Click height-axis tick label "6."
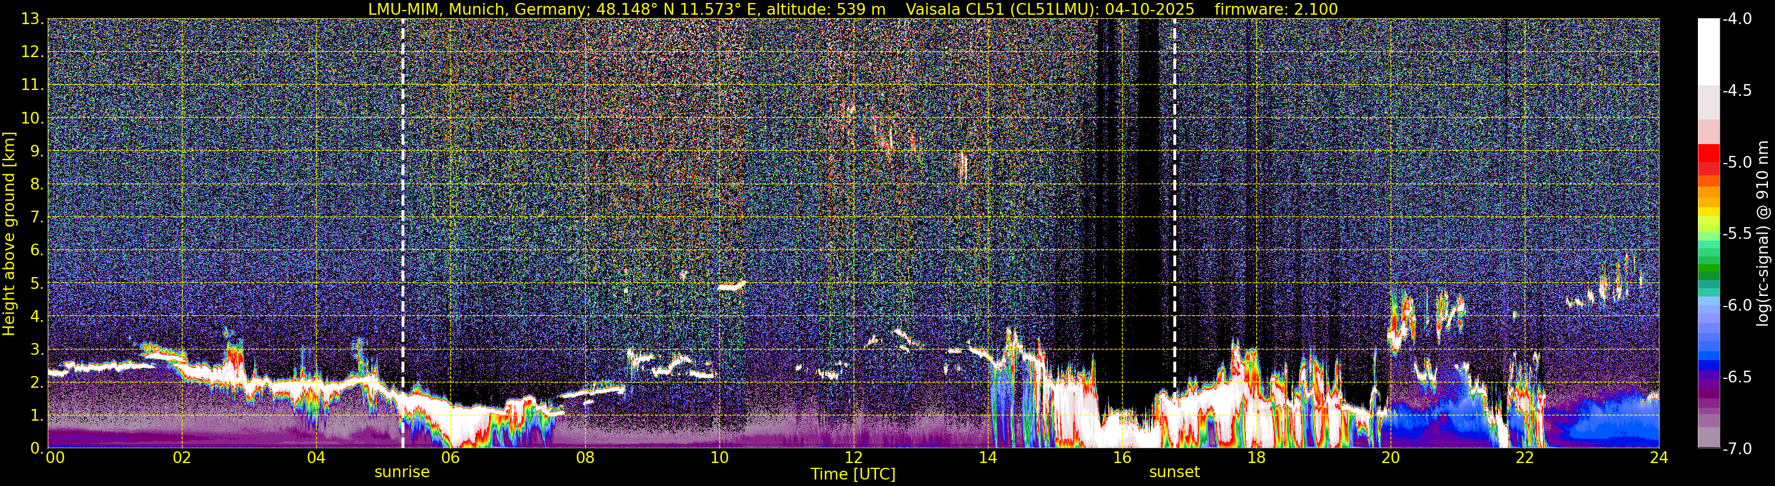1775x486 pixels. point(37,251)
